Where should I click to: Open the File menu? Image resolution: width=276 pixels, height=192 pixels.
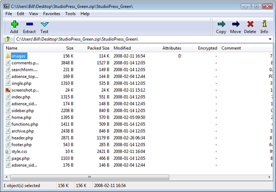click(9, 14)
